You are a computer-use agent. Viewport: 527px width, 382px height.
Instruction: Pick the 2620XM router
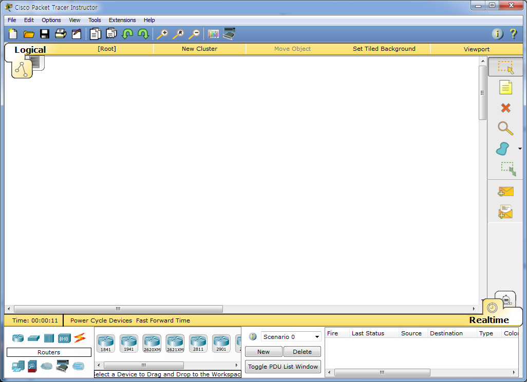coord(152,344)
